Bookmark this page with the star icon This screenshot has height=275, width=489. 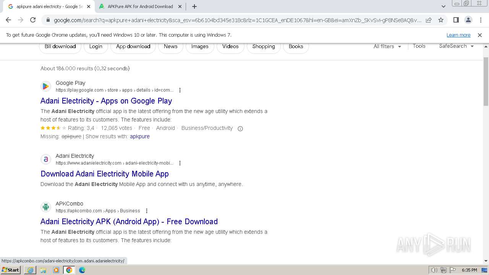pyautogui.click(x=441, y=20)
